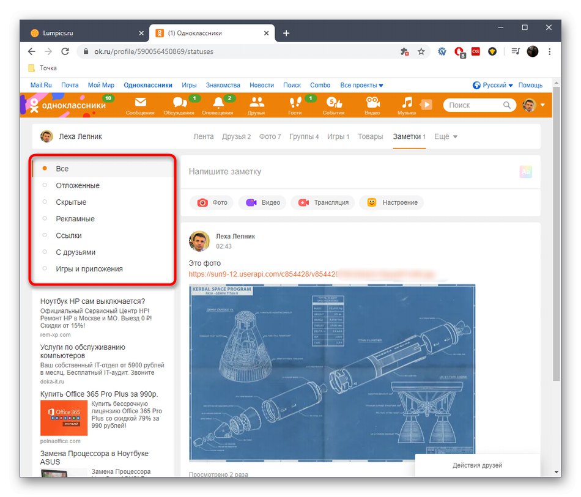Close the Lumpics.ru tab
581x497 pixels.
141,34
